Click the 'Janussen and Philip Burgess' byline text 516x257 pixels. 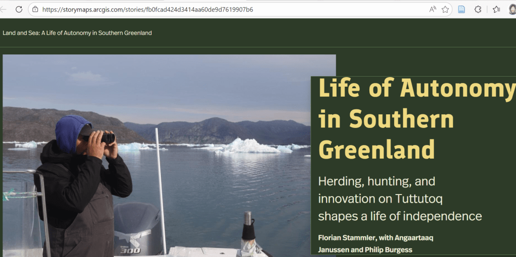click(x=365, y=249)
